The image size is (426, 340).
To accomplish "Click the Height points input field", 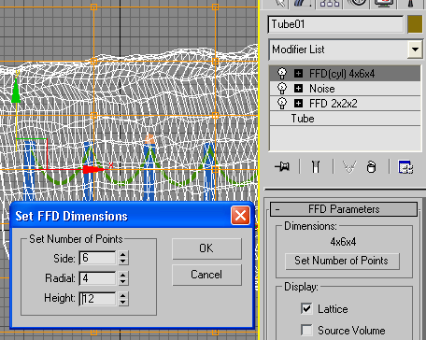I will pos(97,299).
